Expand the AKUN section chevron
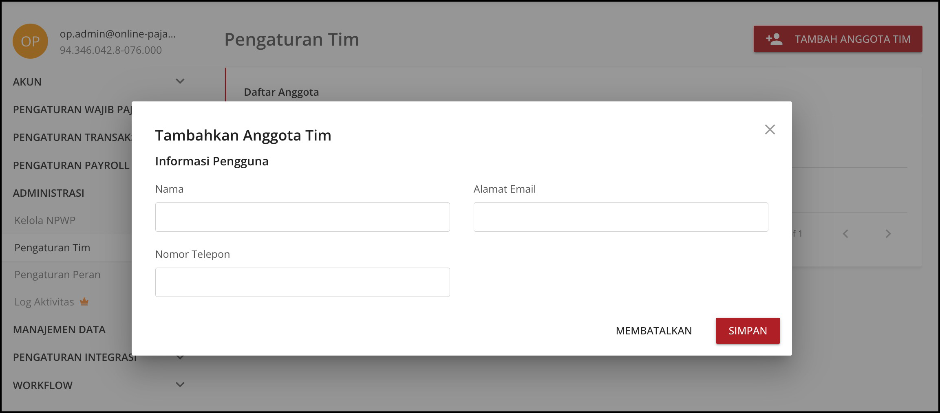 [180, 81]
